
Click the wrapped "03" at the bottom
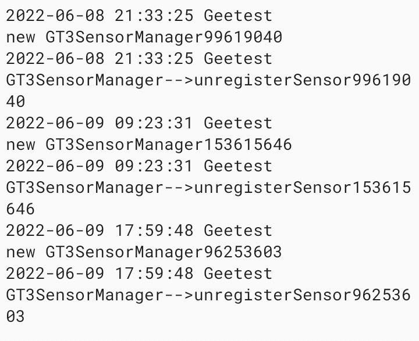pos(16,317)
